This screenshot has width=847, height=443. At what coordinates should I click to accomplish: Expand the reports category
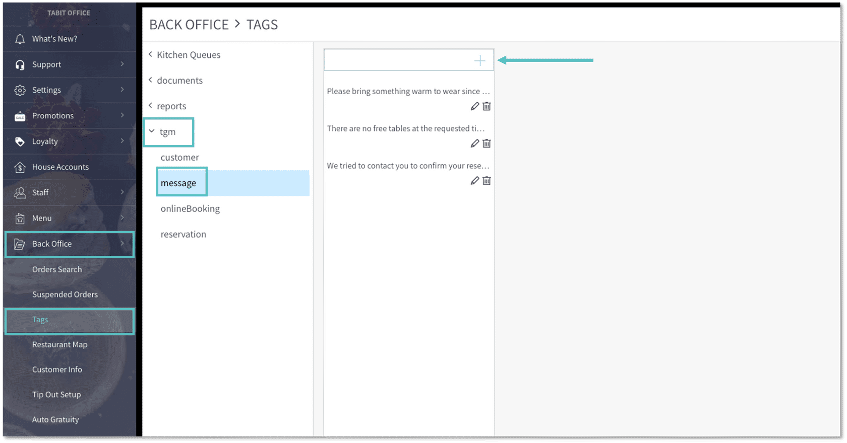coord(150,106)
